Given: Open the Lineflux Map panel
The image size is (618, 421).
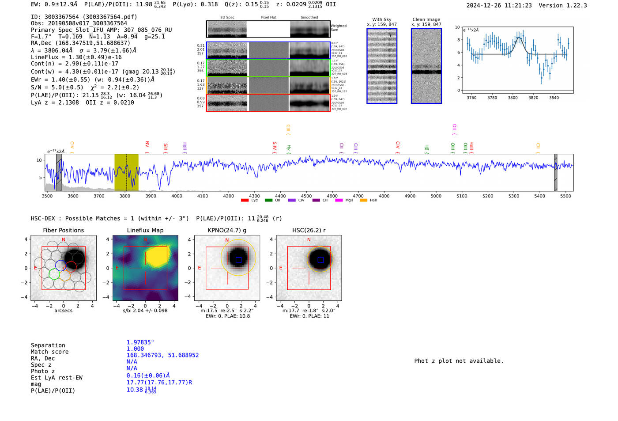Looking at the screenshot, I should pyautogui.click(x=145, y=268).
